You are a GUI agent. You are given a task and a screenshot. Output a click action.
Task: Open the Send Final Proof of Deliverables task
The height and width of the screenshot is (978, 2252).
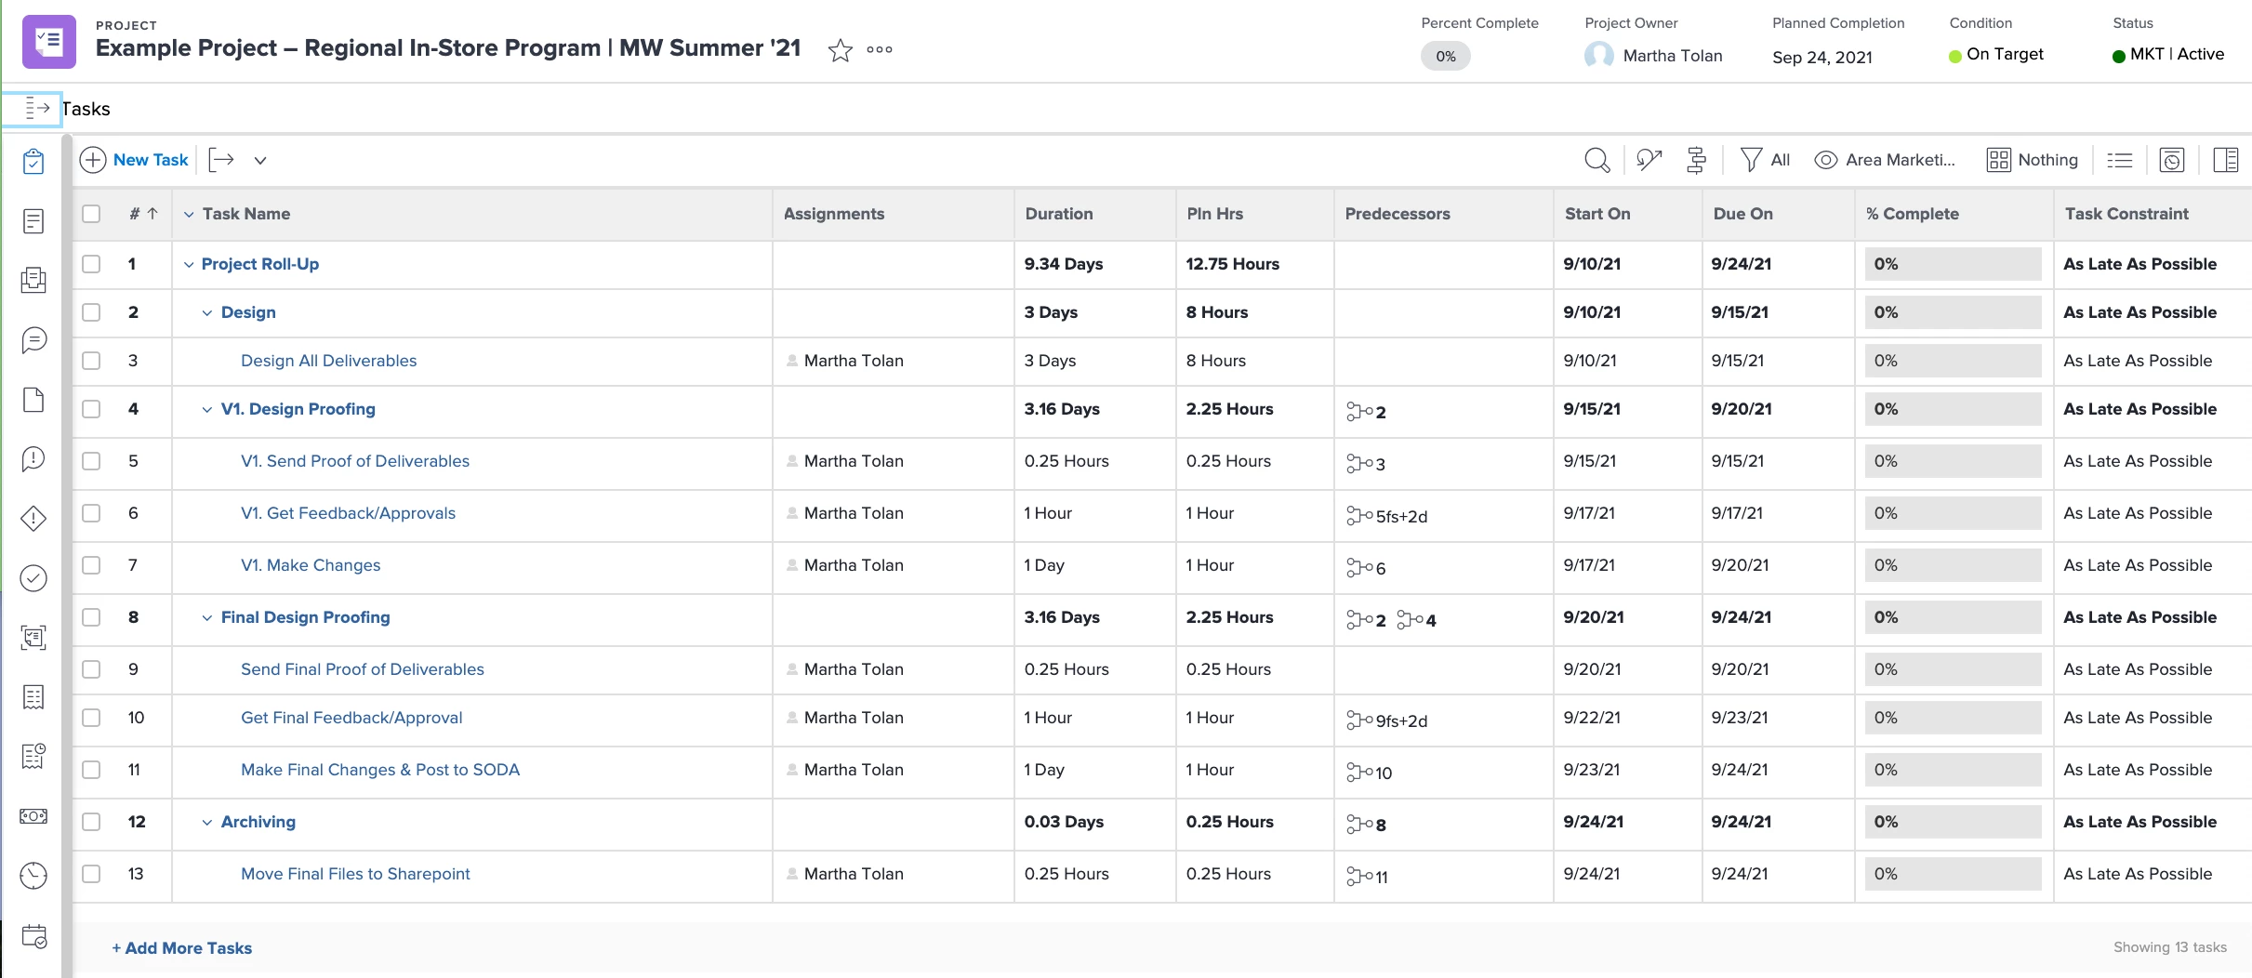point(363,669)
